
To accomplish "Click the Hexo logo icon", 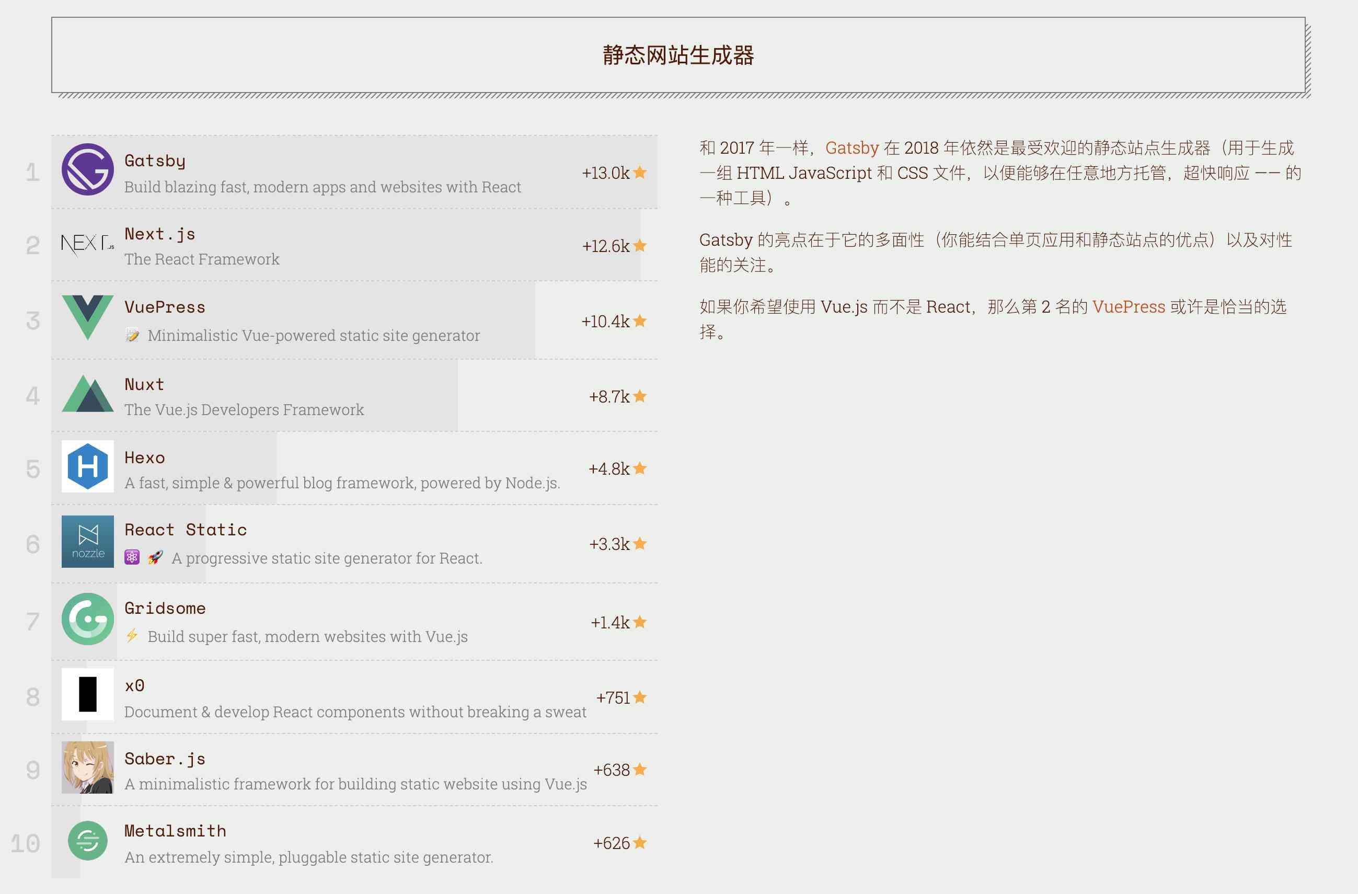I will [87, 467].
